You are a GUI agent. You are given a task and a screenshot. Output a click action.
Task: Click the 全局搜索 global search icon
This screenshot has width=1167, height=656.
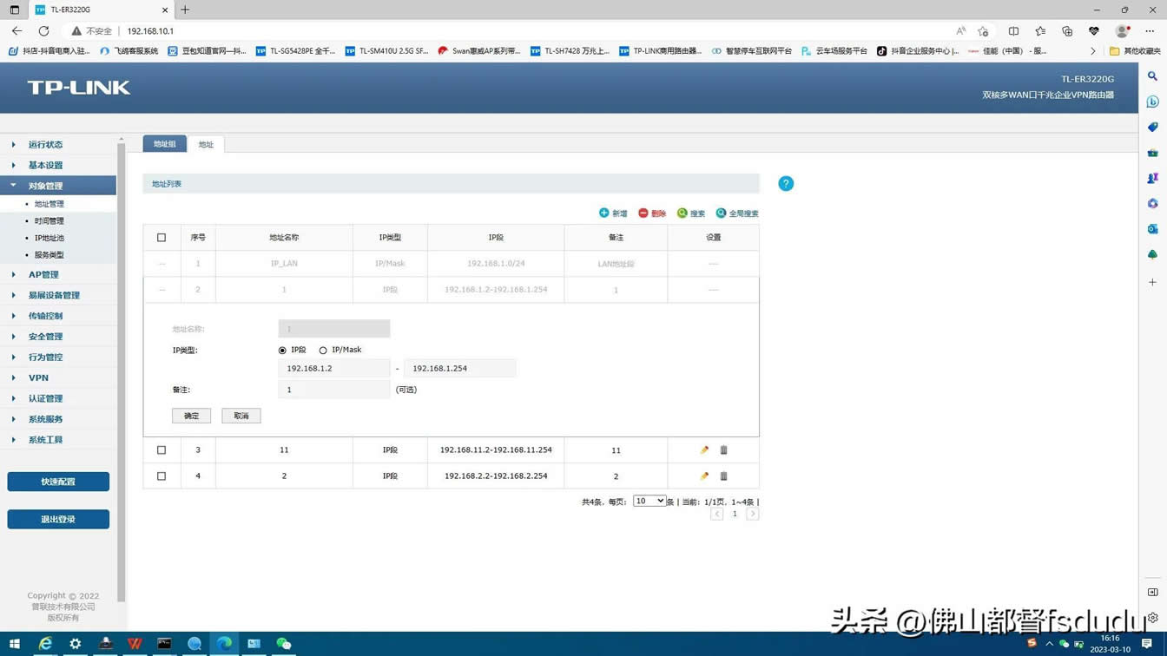[721, 213]
